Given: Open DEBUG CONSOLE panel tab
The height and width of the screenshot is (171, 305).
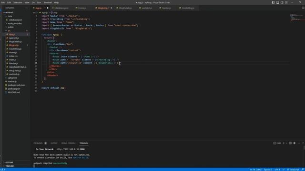Looking at the screenshot, I should (69, 143).
